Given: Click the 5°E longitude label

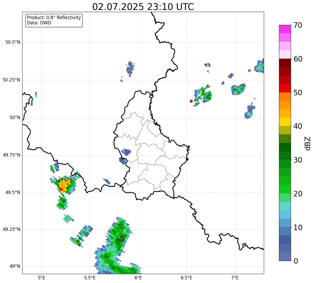Looking at the screenshot, I should tap(42, 278).
